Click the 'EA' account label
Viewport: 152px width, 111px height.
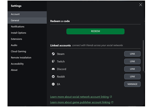[x=59, y=84]
